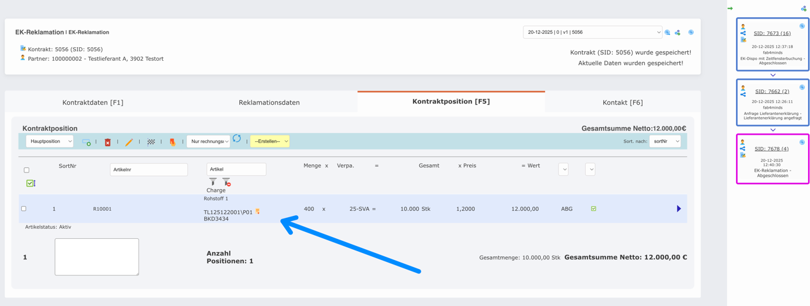Click the round blue icon in SID 7673 card

(802, 26)
